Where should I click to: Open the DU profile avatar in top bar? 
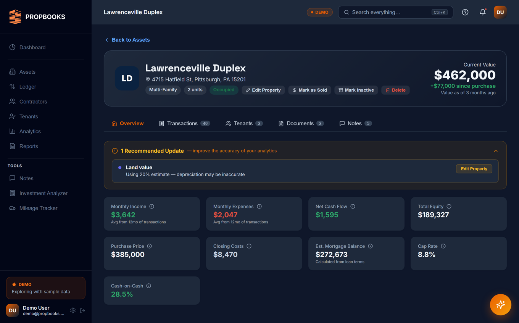pyautogui.click(x=500, y=12)
